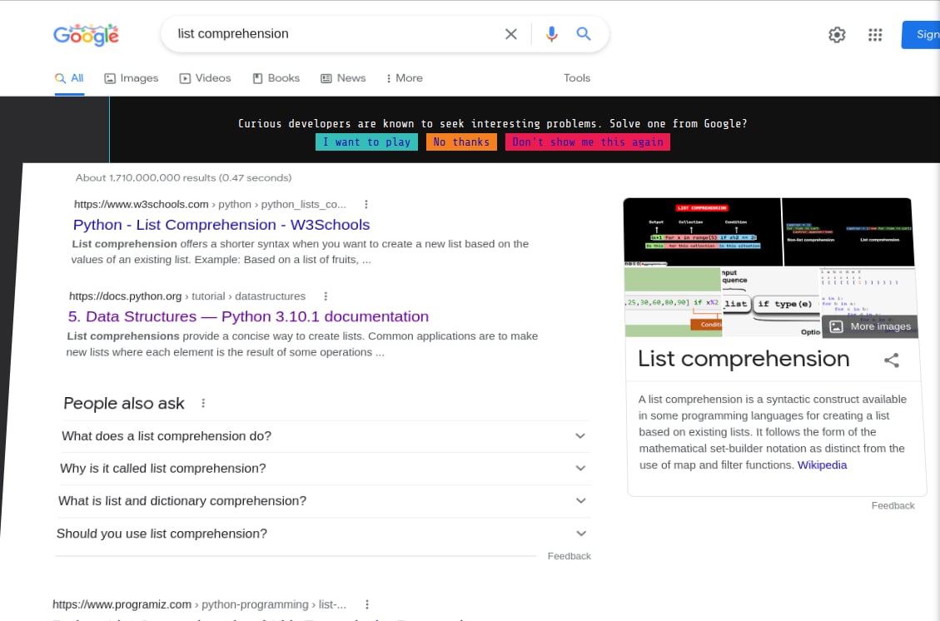Select the All tab

coord(70,78)
